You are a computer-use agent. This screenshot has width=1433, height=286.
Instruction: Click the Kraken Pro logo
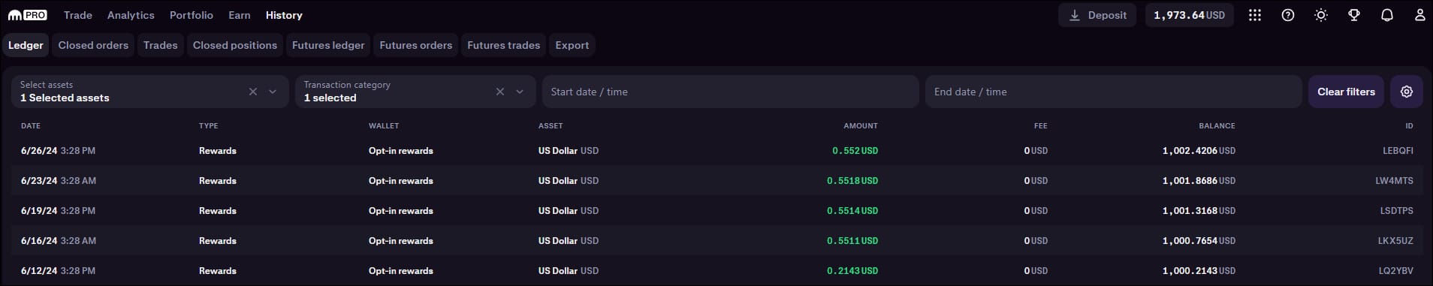pyautogui.click(x=27, y=15)
